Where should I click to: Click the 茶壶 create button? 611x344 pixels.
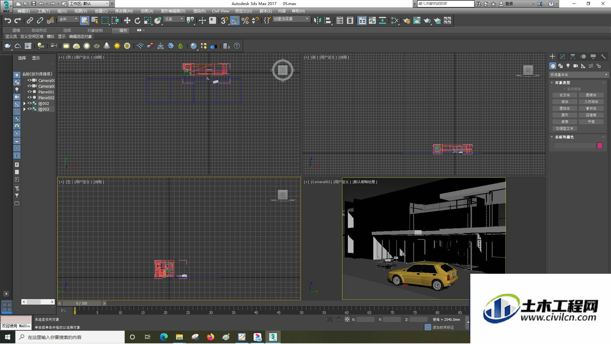coord(565,122)
